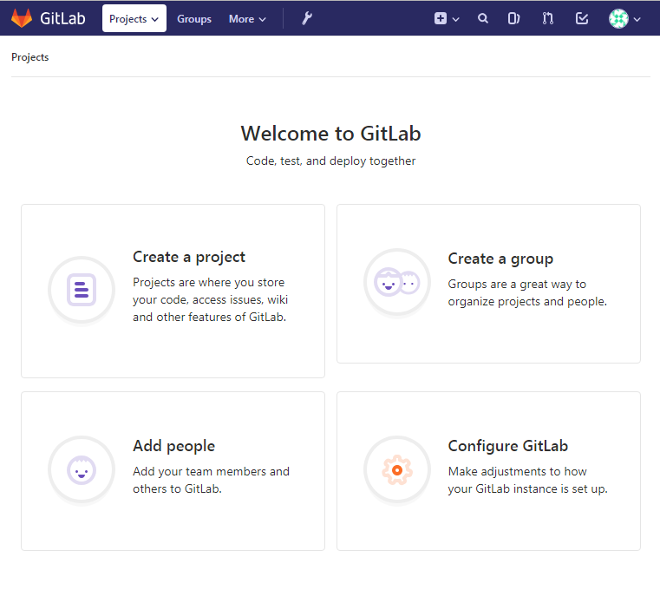The image size is (660, 603).
Task: Click the Configure GitLab gear icon
Action: pyautogui.click(x=397, y=470)
